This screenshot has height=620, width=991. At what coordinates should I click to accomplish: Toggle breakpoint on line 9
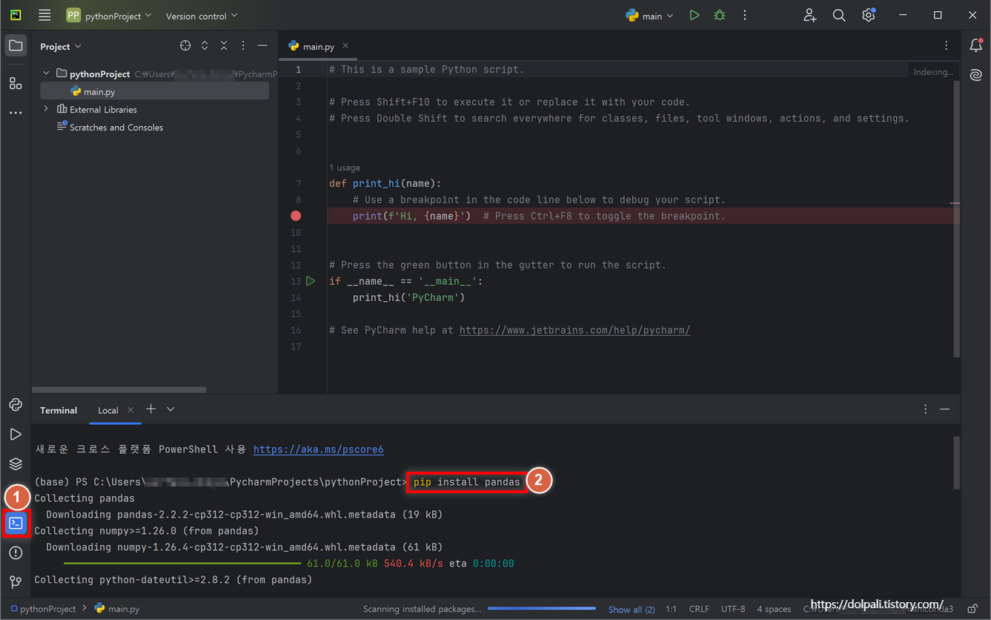296,216
